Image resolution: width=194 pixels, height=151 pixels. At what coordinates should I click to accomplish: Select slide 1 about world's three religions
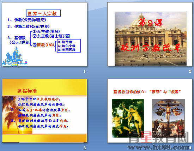click(44, 34)
